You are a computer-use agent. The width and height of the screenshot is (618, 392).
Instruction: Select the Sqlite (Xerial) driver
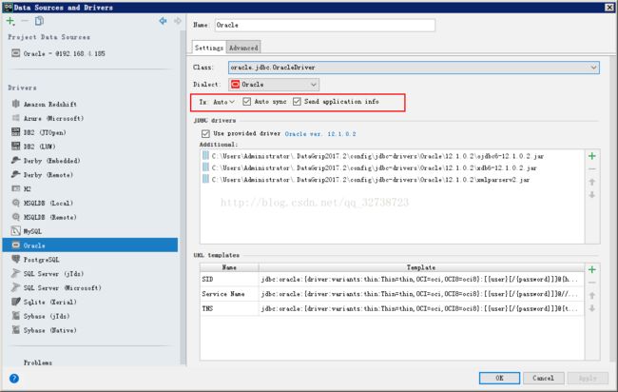90,302
